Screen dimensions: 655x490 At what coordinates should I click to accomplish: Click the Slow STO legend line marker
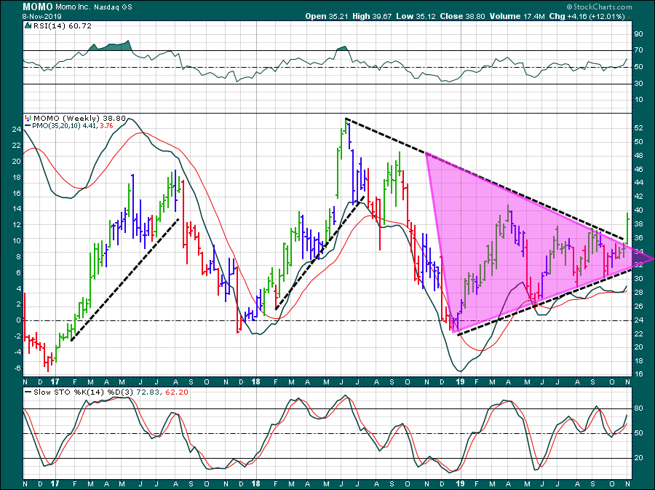(27, 392)
